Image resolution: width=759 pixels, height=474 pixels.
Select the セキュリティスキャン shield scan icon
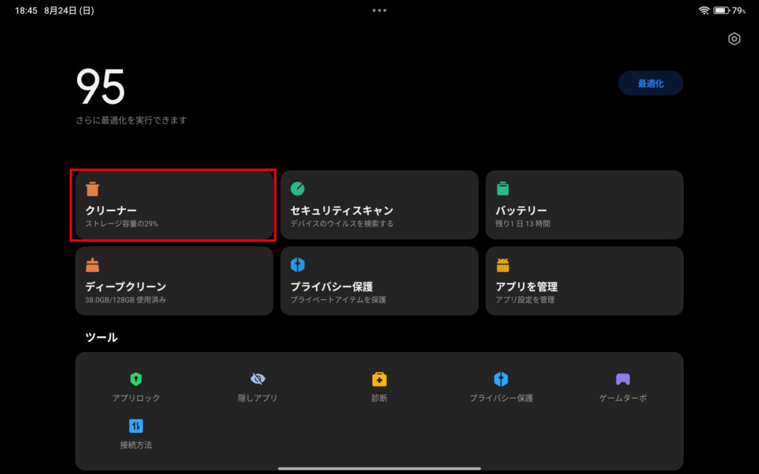pyautogui.click(x=298, y=189)
